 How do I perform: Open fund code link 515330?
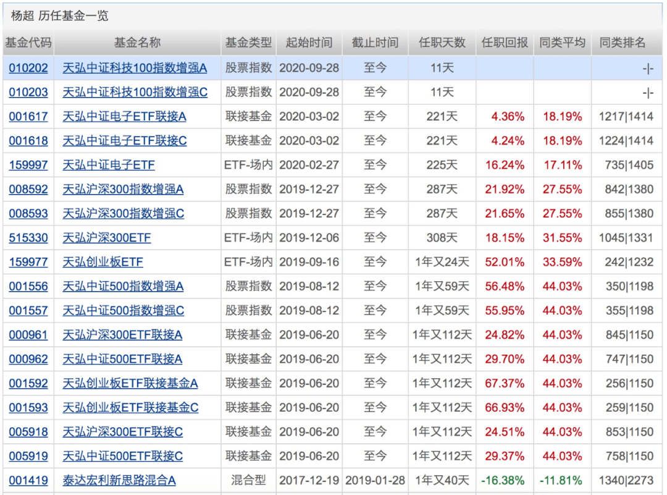click(28, 238)
